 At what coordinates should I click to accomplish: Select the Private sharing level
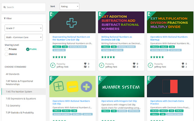point(6,49)
